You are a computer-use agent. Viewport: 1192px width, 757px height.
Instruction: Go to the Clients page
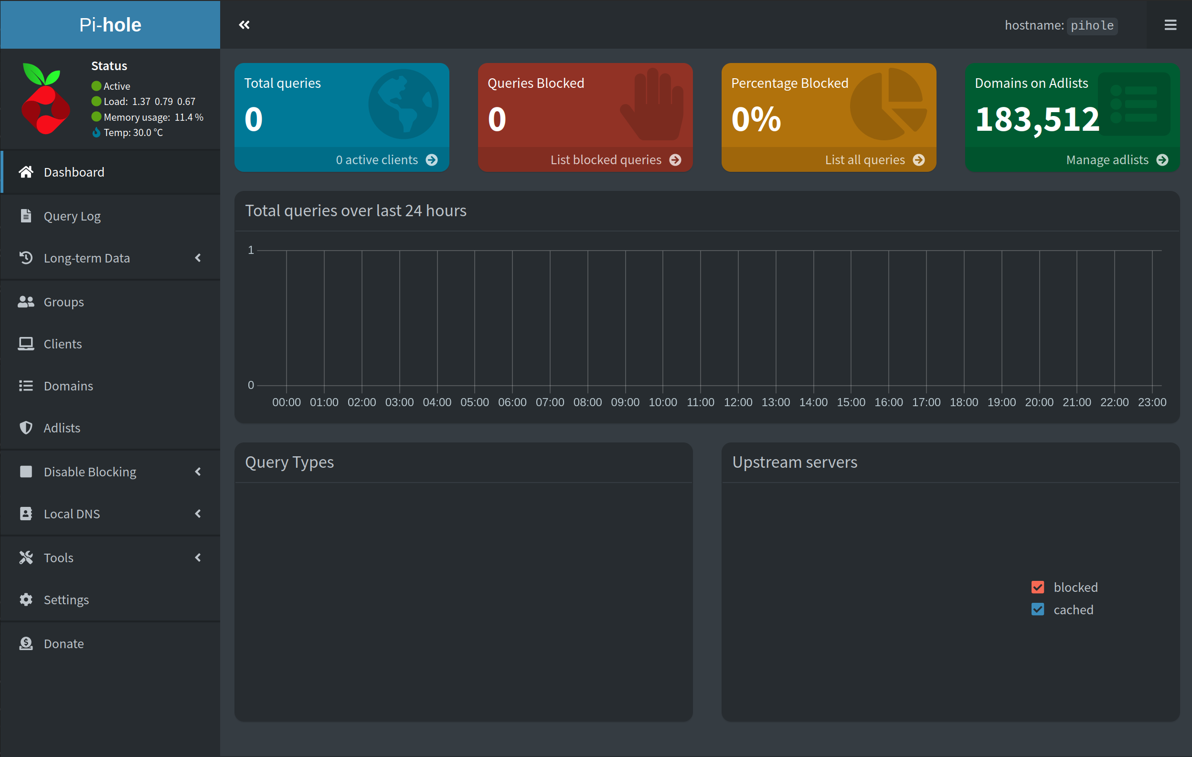point(110,344)
